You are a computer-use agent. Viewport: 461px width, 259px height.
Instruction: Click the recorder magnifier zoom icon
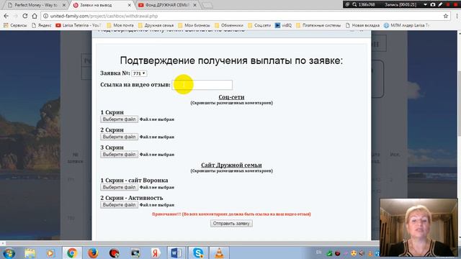click(354, 5)
